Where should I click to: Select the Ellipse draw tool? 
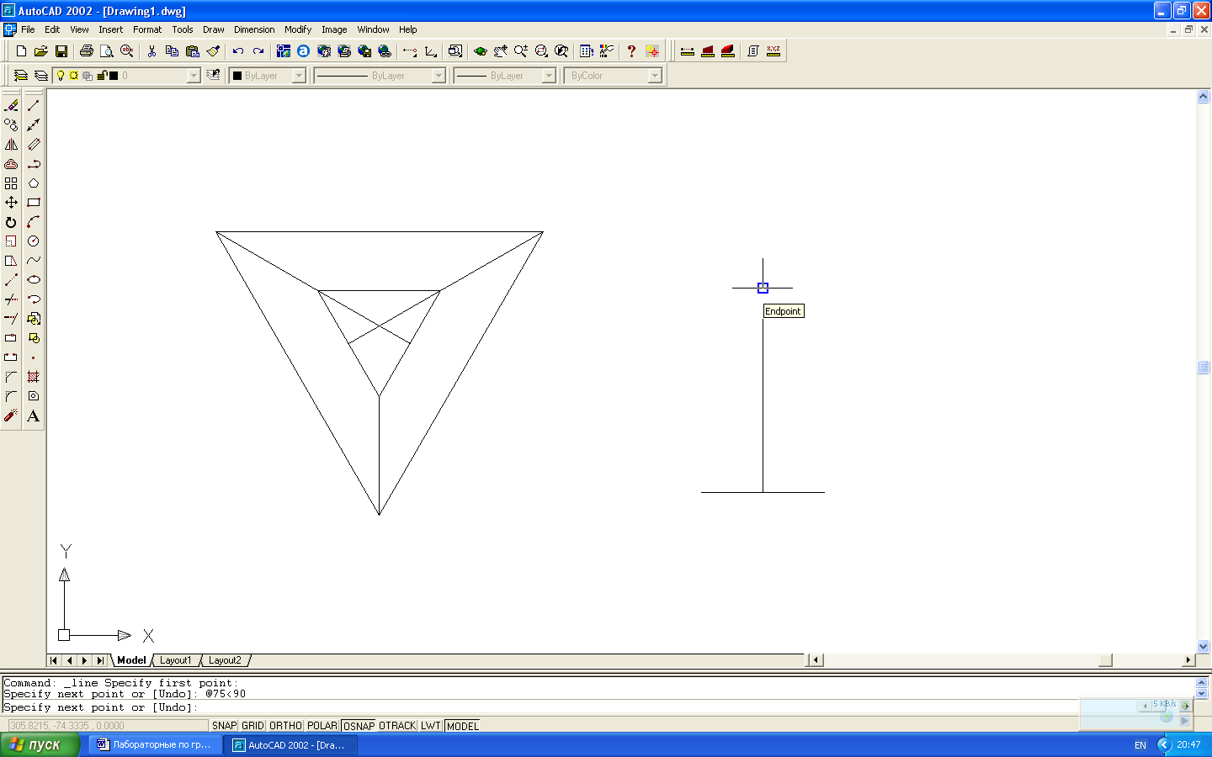[x=34, y=279]
